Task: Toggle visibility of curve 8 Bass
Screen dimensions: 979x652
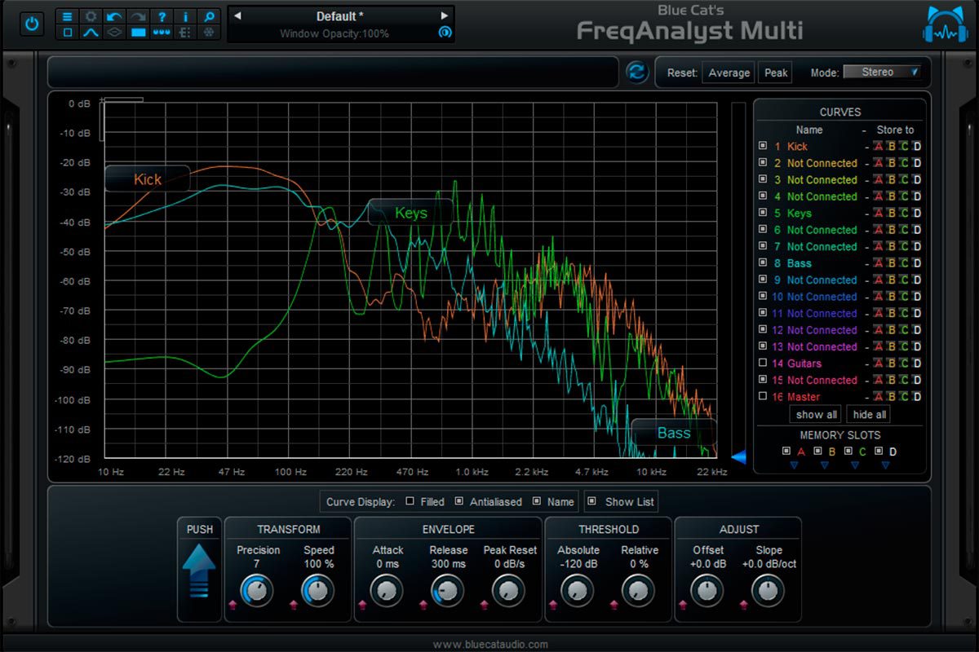Action: click(x=763, y=263)
